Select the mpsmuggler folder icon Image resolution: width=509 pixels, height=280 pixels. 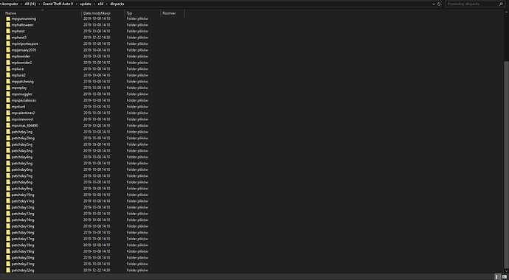coord(8,94)
